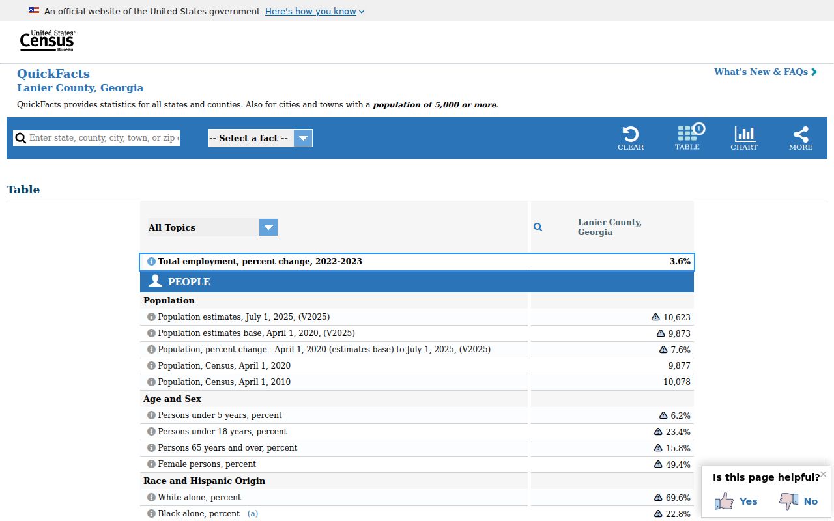
Task: Click the PEOPLE section header
Action: coord(417,282)
